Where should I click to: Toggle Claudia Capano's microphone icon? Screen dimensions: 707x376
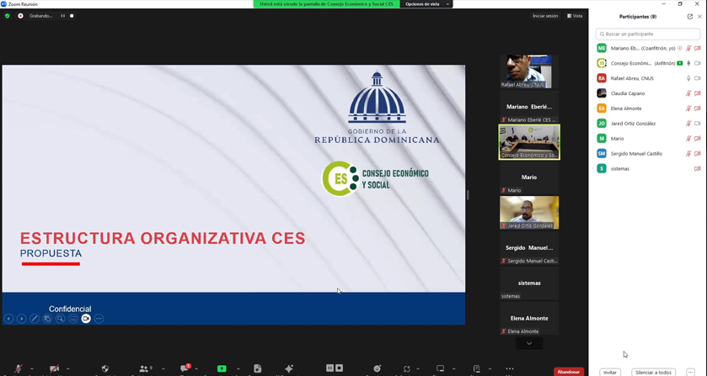tap(688, 93)
